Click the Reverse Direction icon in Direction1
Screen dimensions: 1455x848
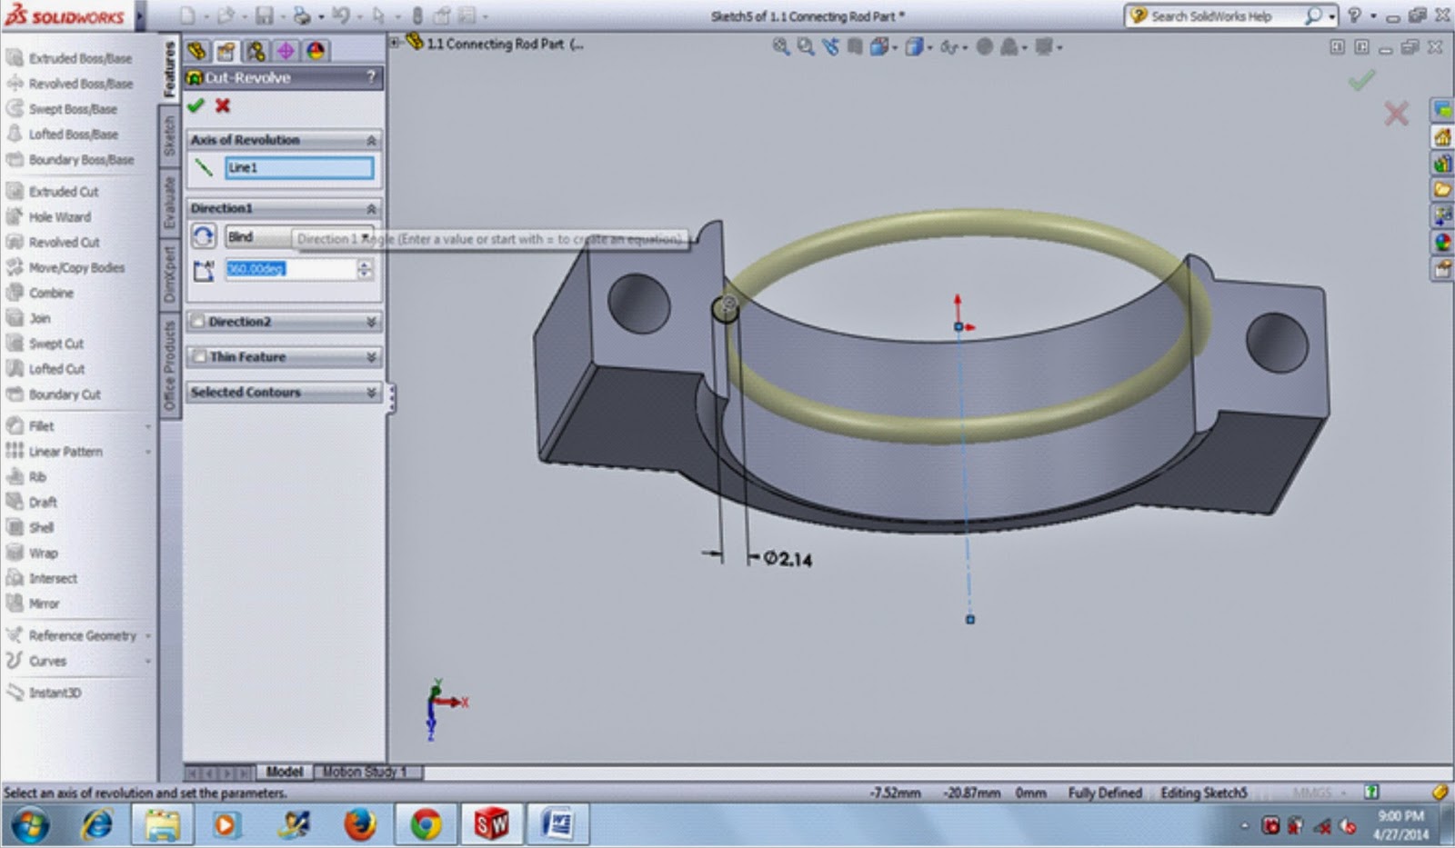click(x=202, y=235)
